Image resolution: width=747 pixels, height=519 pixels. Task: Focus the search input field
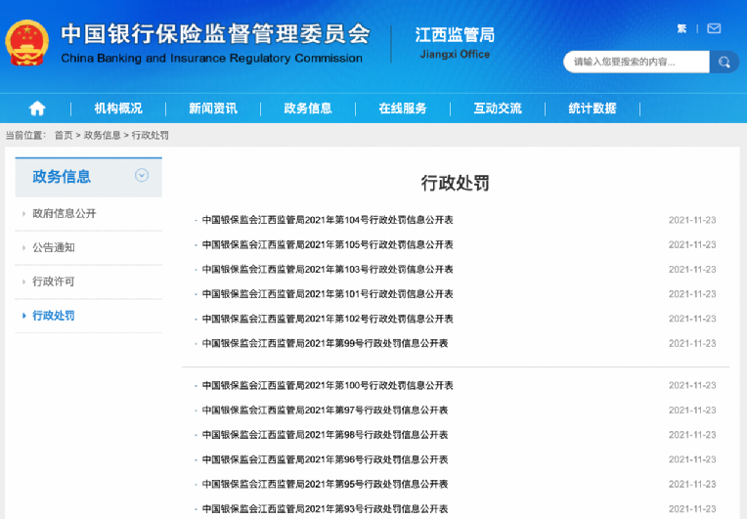637,62
